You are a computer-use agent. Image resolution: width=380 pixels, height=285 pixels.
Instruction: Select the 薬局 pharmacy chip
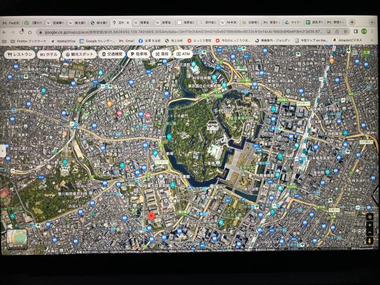coord(161,54)
